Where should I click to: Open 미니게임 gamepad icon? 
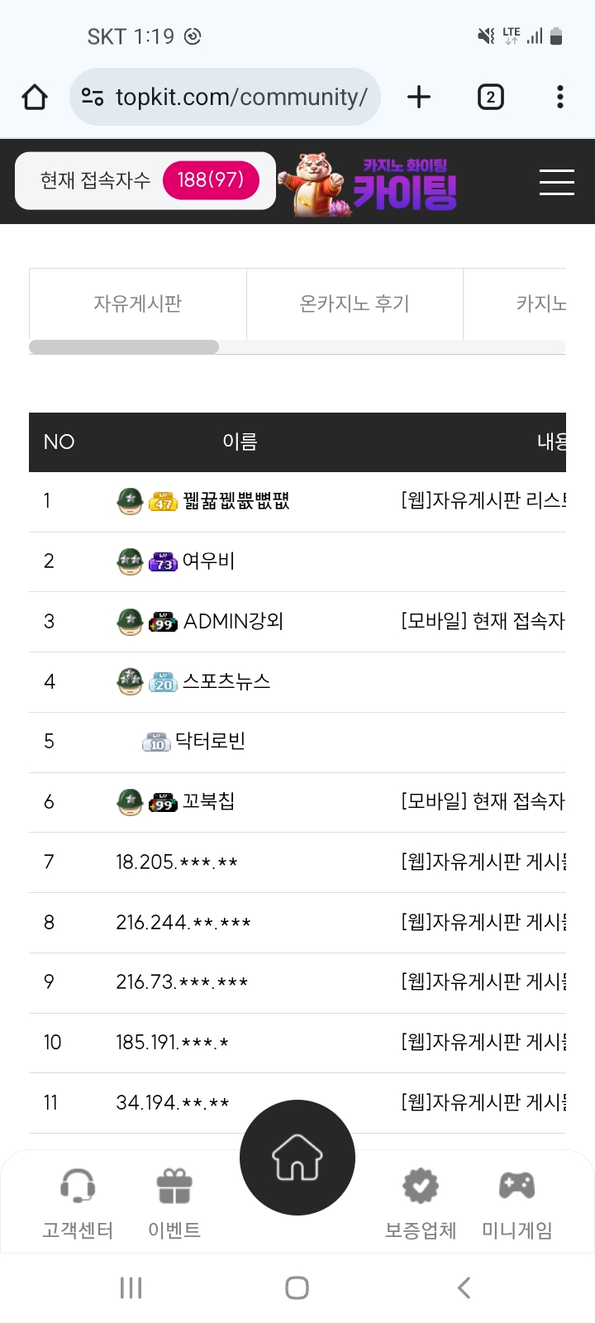517,1186
